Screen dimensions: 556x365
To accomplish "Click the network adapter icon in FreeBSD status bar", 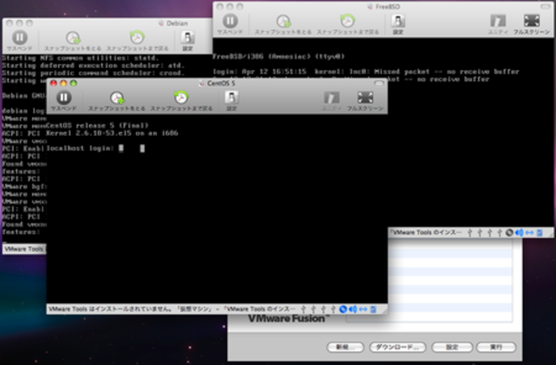I will click(x=529, y=233).
